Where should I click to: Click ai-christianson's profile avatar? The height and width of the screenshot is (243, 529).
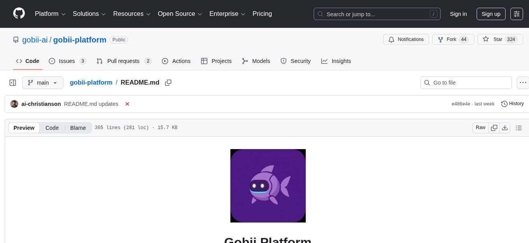14,104
